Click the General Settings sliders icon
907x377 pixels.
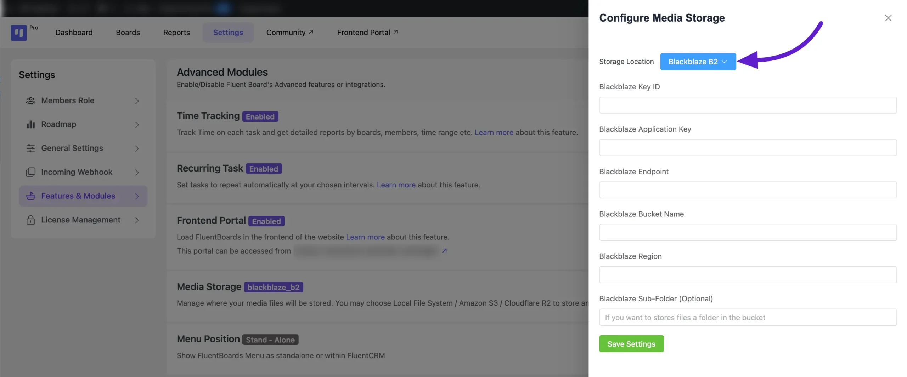31,148
